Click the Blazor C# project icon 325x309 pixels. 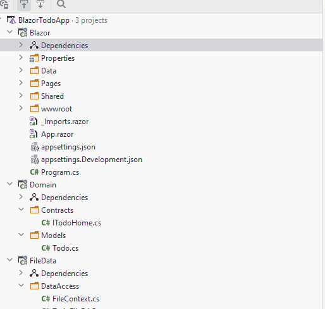[23, 33]
